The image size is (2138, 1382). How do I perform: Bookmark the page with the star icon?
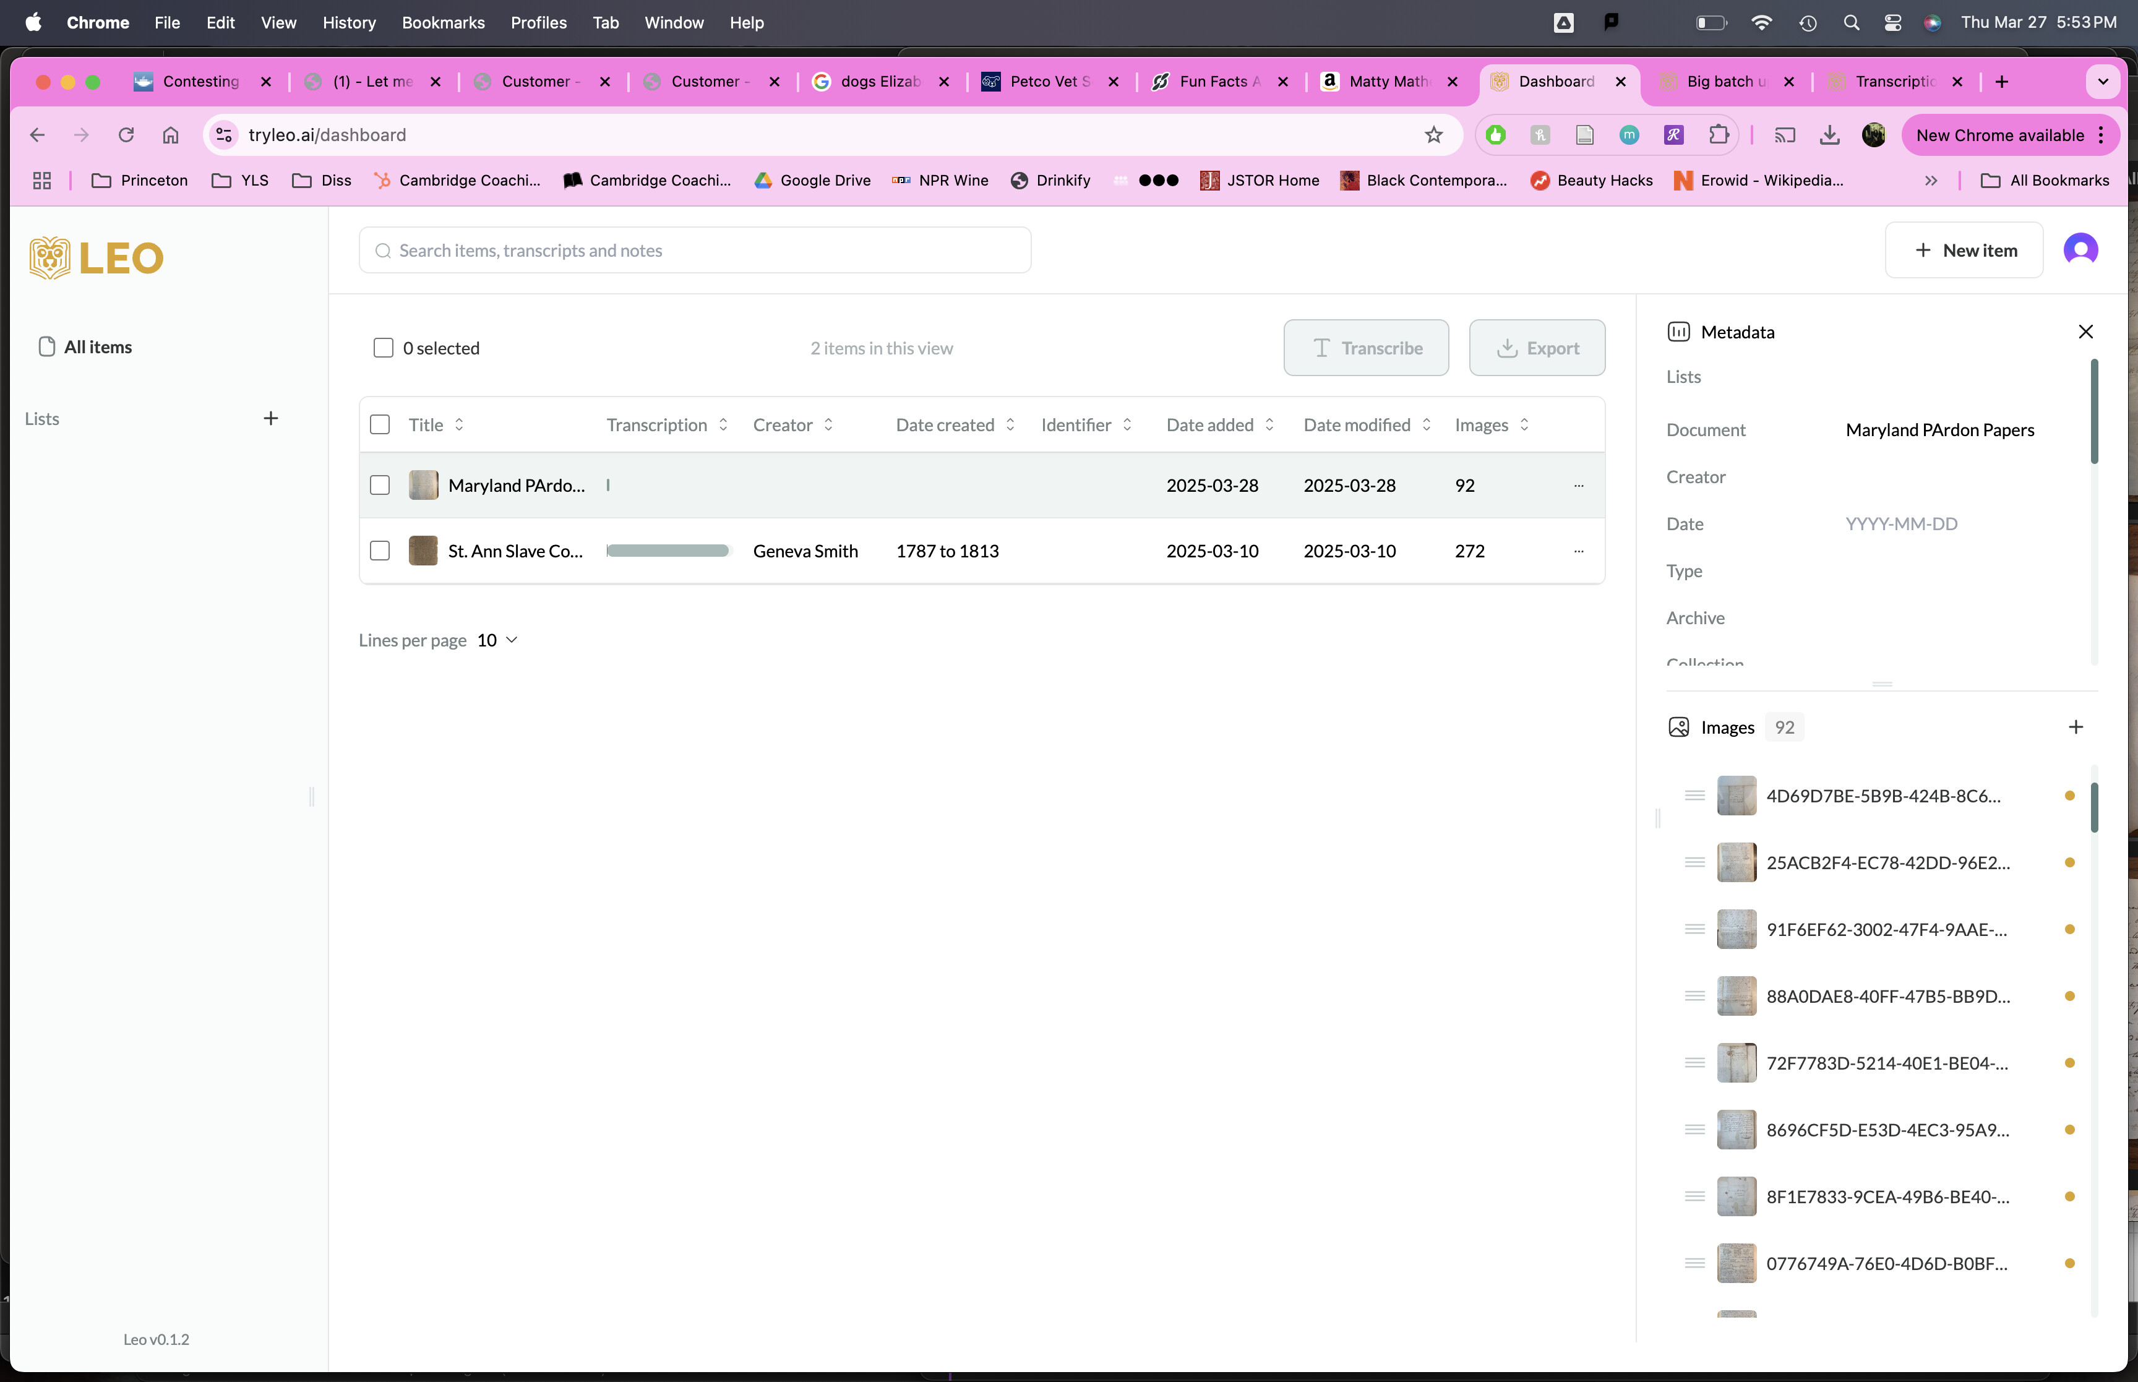click(x=1433, y=135)
